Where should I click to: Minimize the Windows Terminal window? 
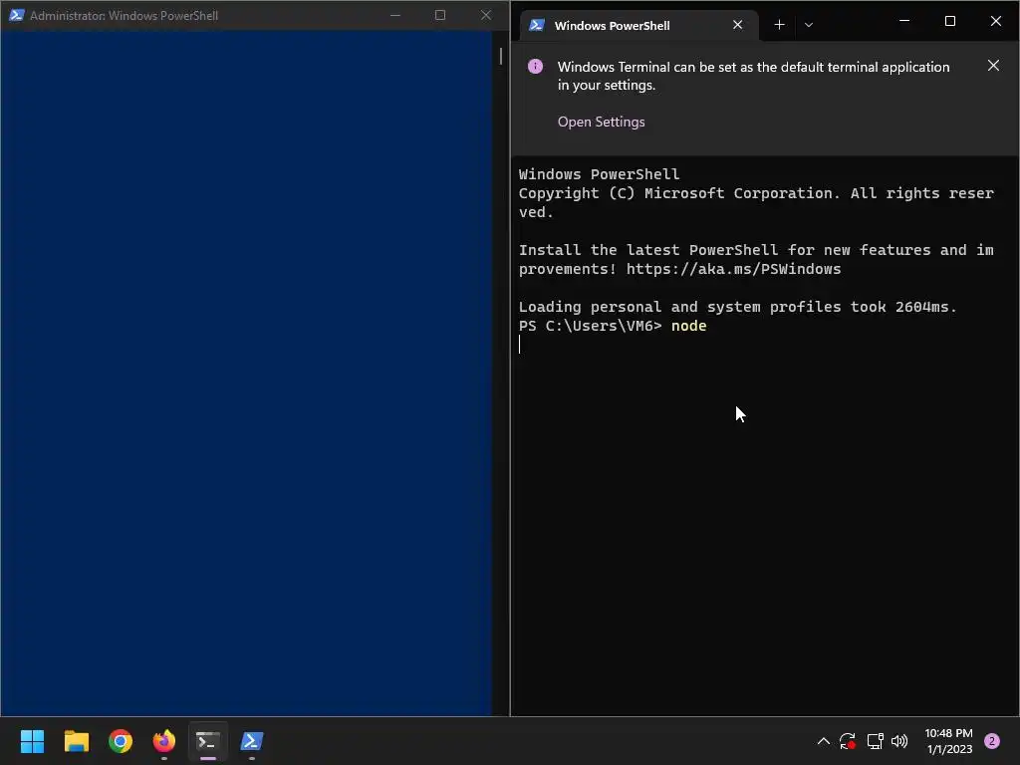[904, 22]
